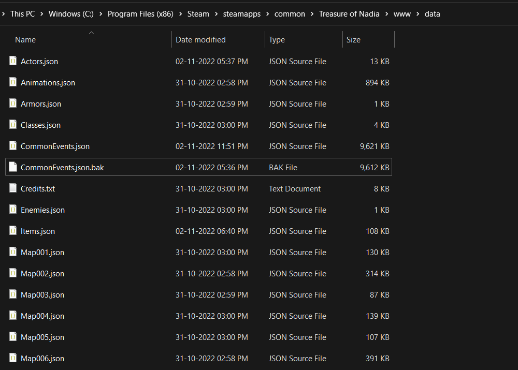Sort files by Date modified column
This screenshot has height=370, width=518.
(x=200, y=40)
